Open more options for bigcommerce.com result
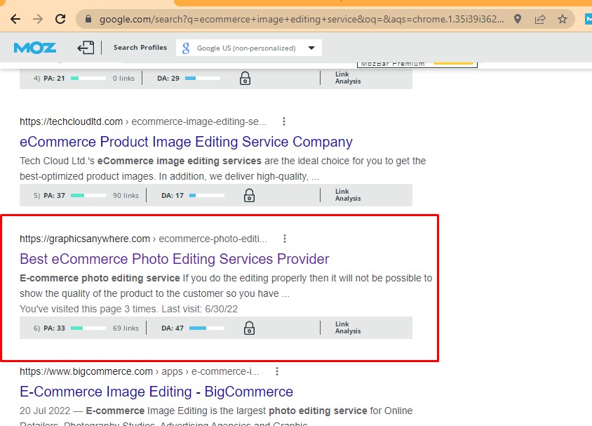 pos(277,371)
